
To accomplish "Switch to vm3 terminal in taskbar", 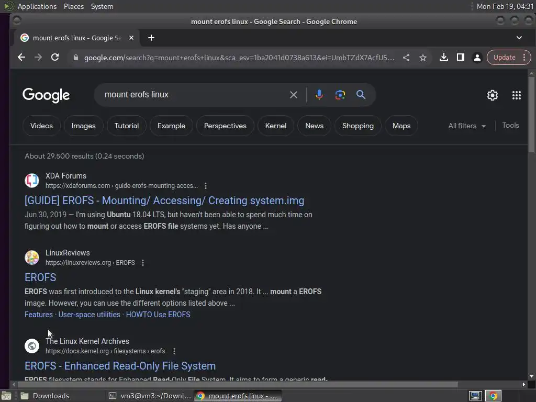I will click(150, 396).
